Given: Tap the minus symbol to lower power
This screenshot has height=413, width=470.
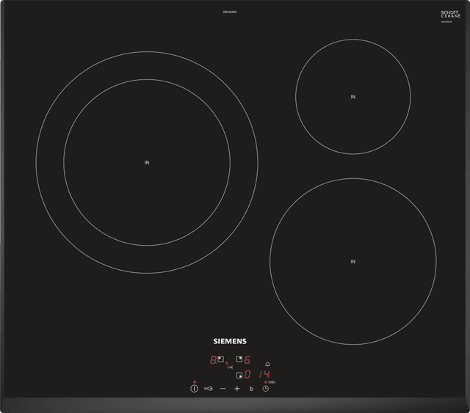Looking at the screenshot, I should click(223, 389).
